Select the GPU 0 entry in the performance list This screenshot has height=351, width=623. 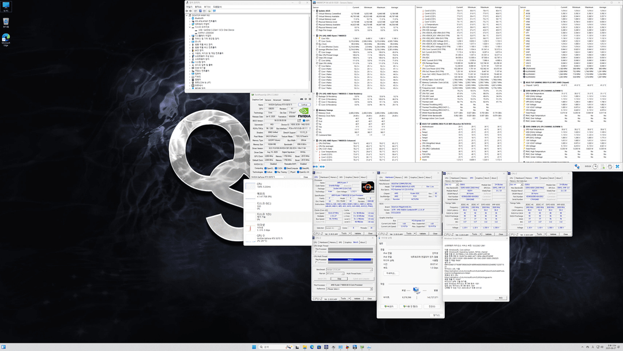[278, 238]
